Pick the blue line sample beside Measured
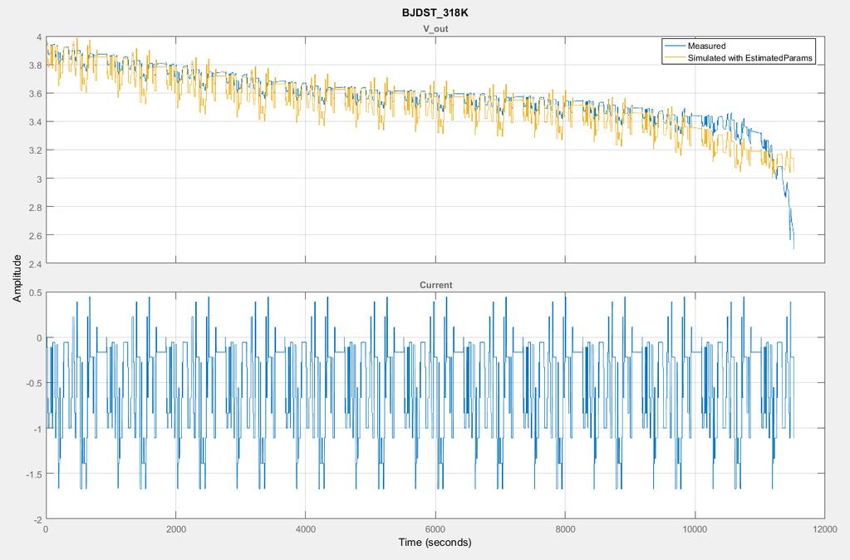850x560 pixels. pos(675,46)
